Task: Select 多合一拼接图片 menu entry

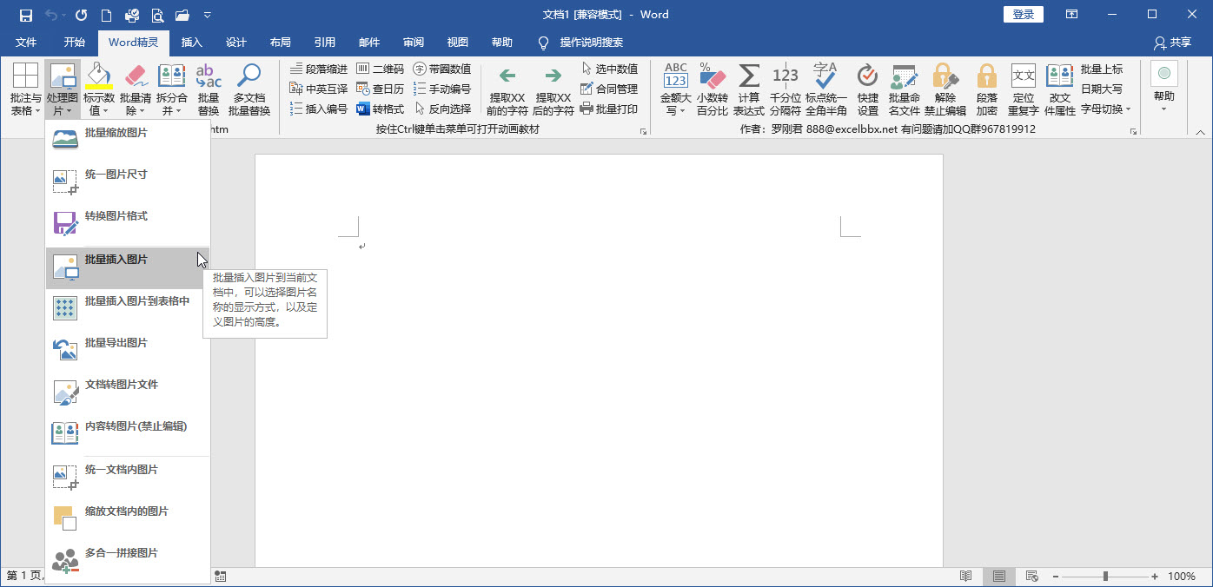Action: (128, 560)
